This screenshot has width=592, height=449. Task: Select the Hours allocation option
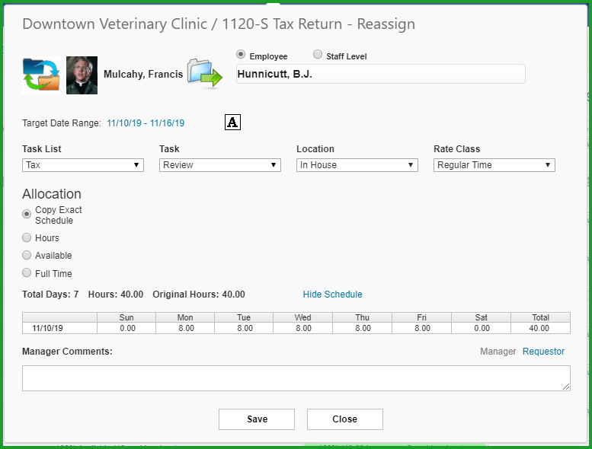[x=27, y=237]
